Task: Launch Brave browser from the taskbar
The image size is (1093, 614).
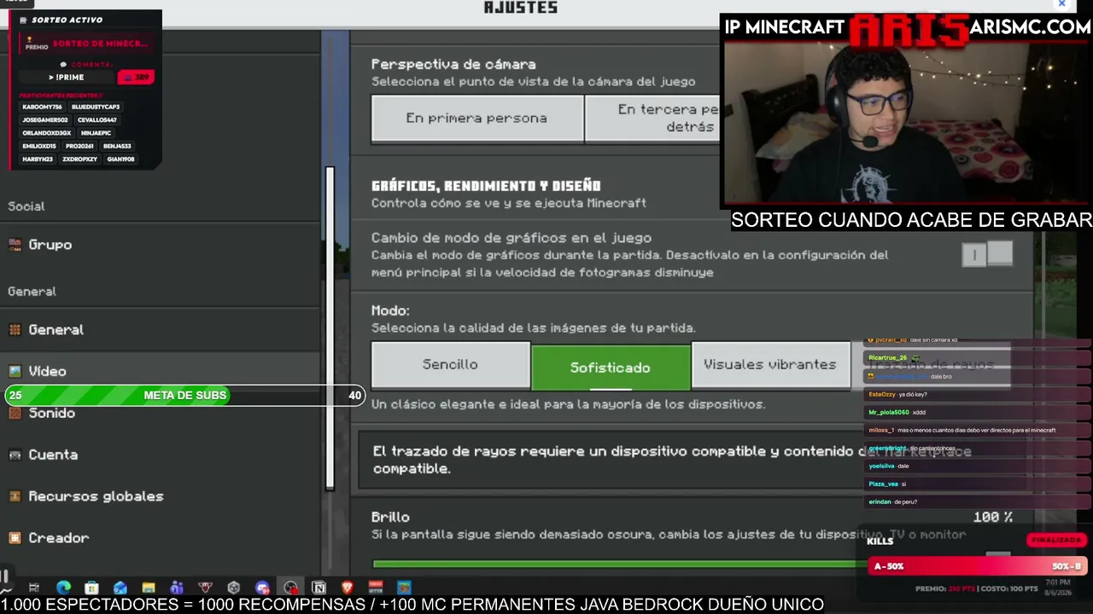Action: (347, 588)
